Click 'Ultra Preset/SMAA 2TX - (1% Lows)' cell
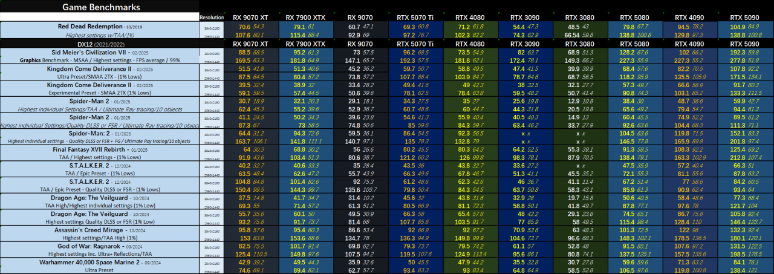The width and height of the screenshot is (774, 274). click(x=100, y=77)
